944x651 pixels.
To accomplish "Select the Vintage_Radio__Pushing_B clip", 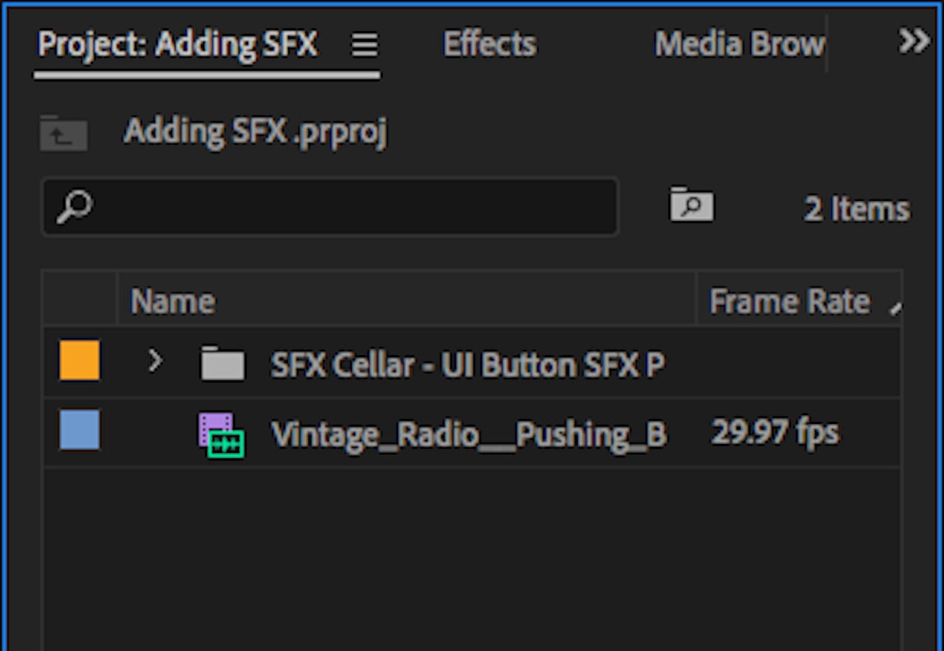I will (x=472, y=433).
